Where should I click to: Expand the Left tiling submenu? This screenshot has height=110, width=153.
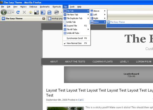click(x=98, y=15)
